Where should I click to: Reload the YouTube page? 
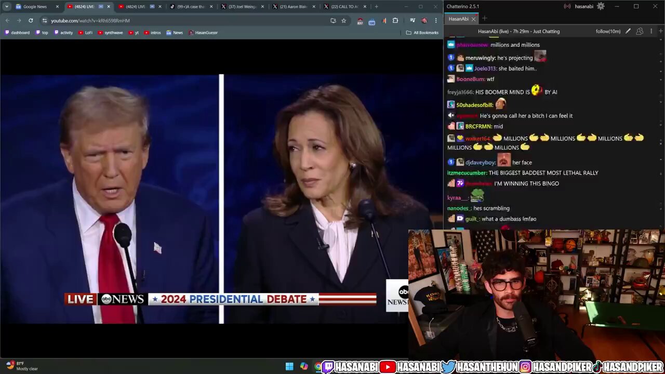coord(31,20)
